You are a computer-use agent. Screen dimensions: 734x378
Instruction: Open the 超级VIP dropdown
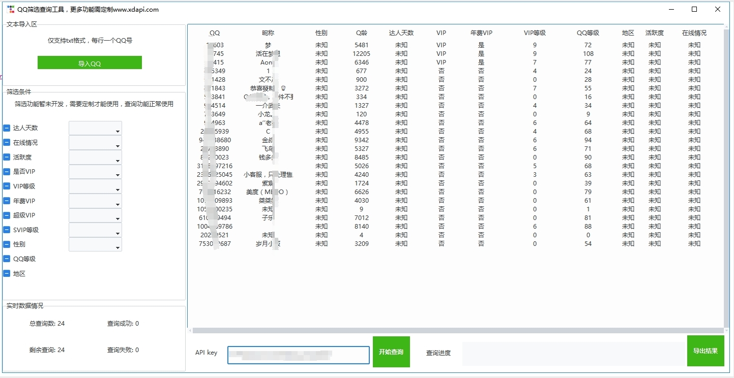[x=95, y=215]
